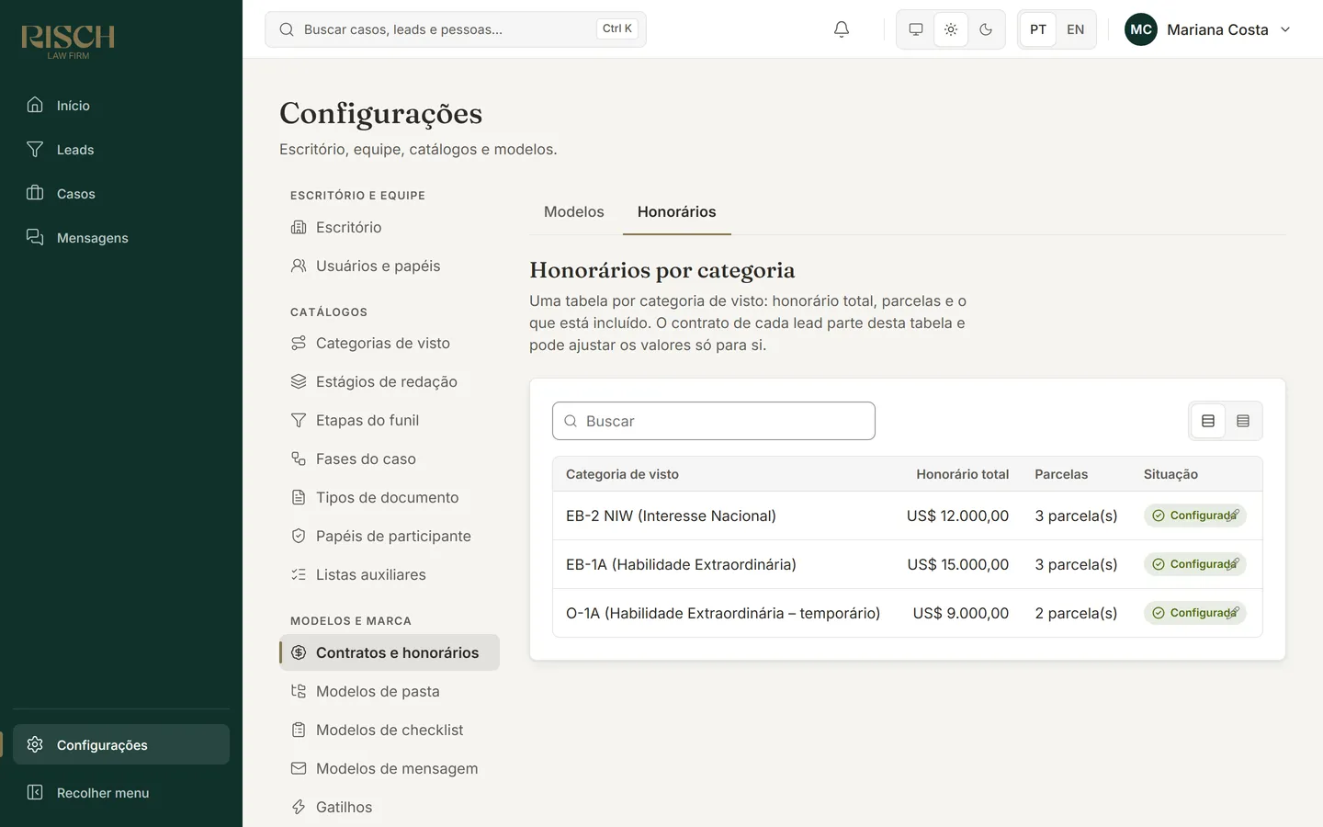Screen dimensions: 1323x827
Task: Open Etapas do funil settings
Action: point(390,420)
